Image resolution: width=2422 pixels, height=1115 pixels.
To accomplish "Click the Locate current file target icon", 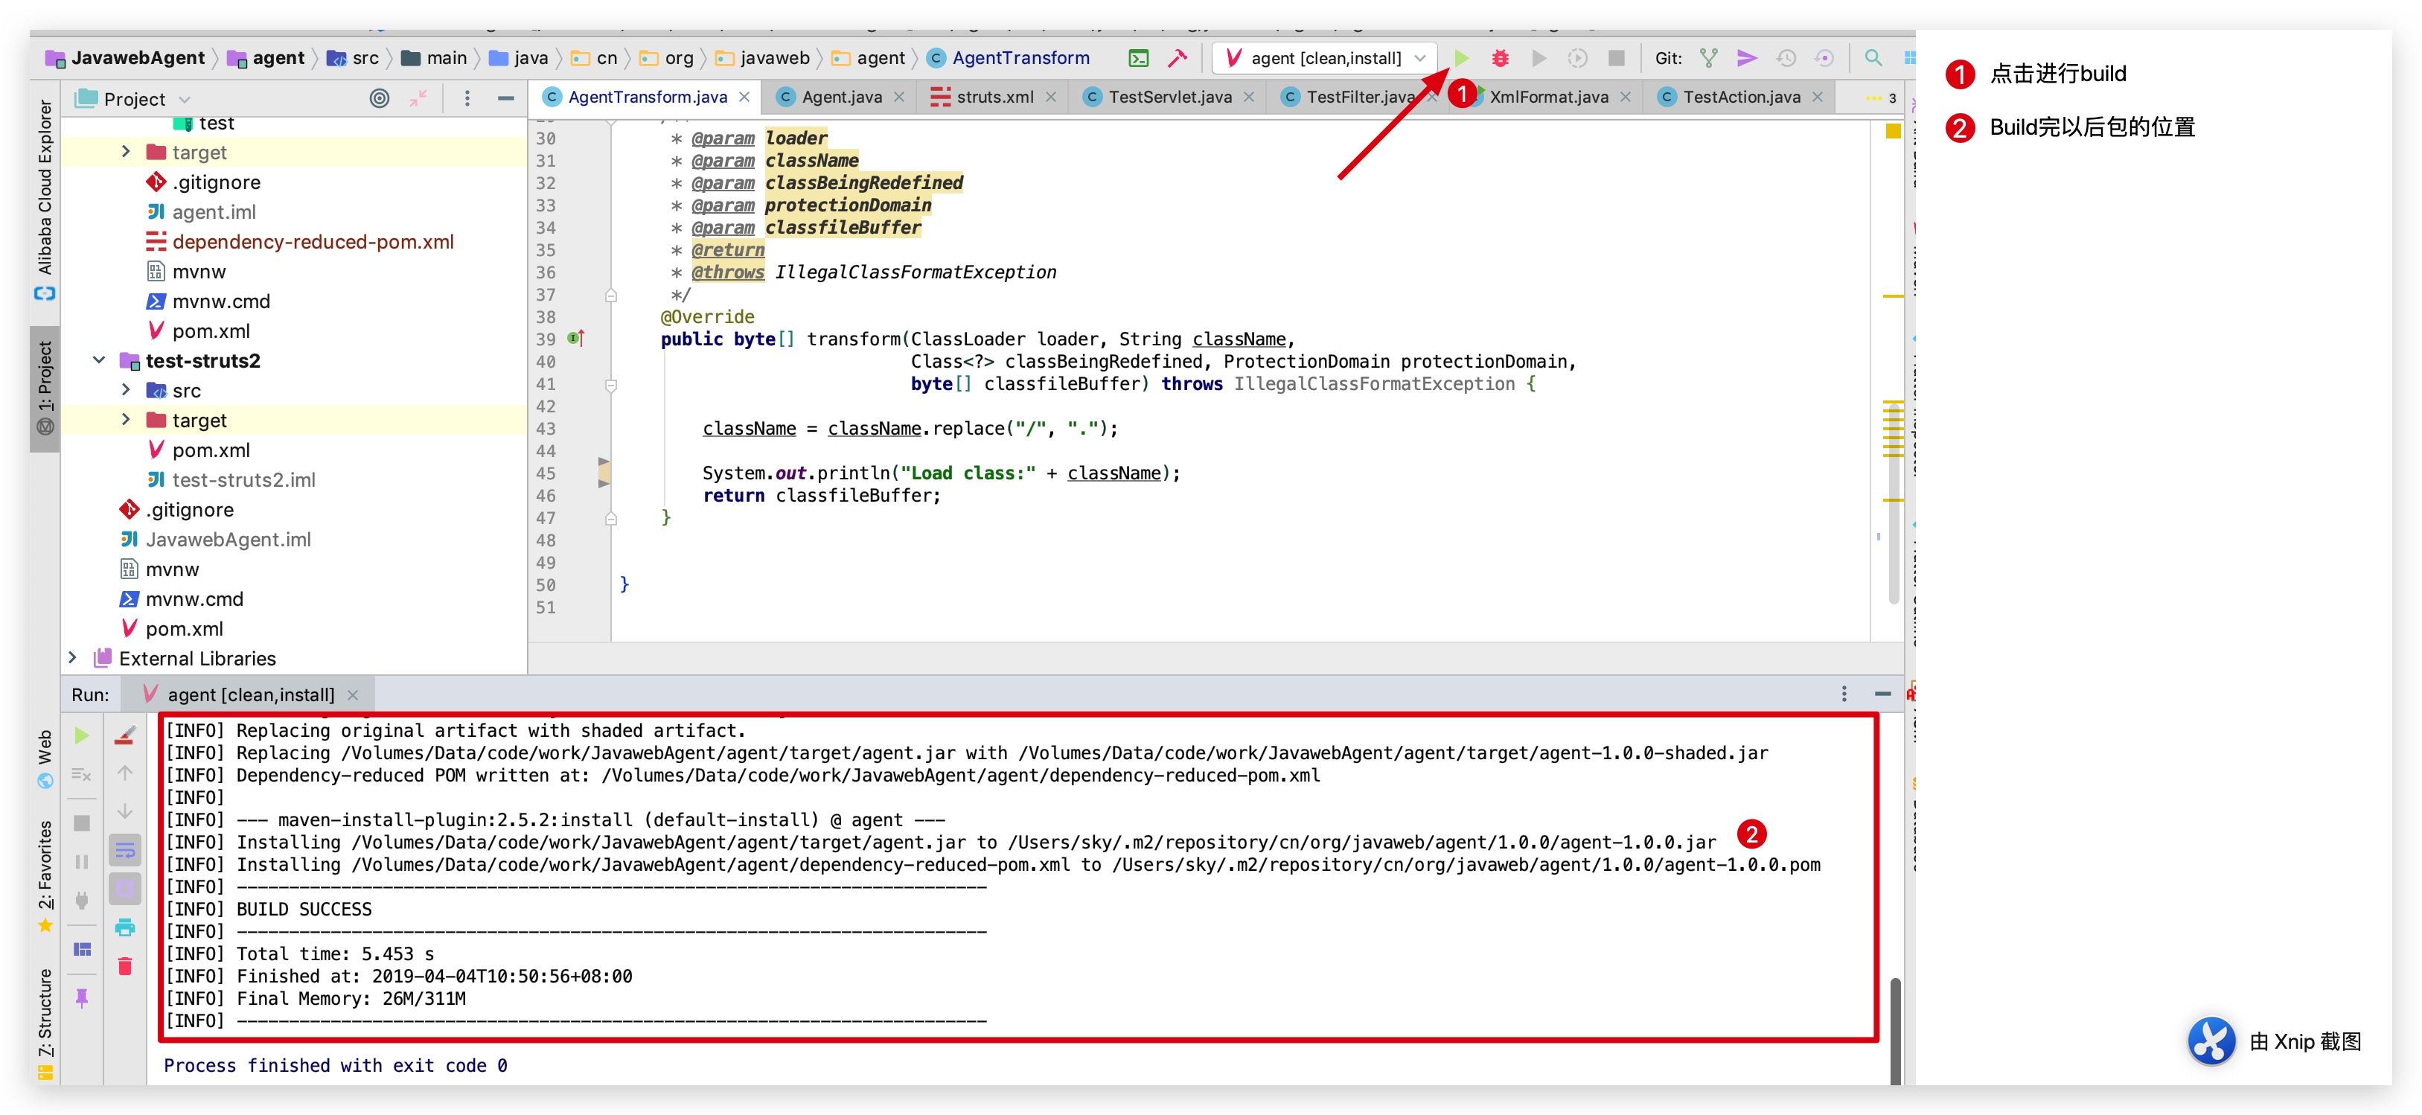I will pyautogui.click(x=379, y=99).
